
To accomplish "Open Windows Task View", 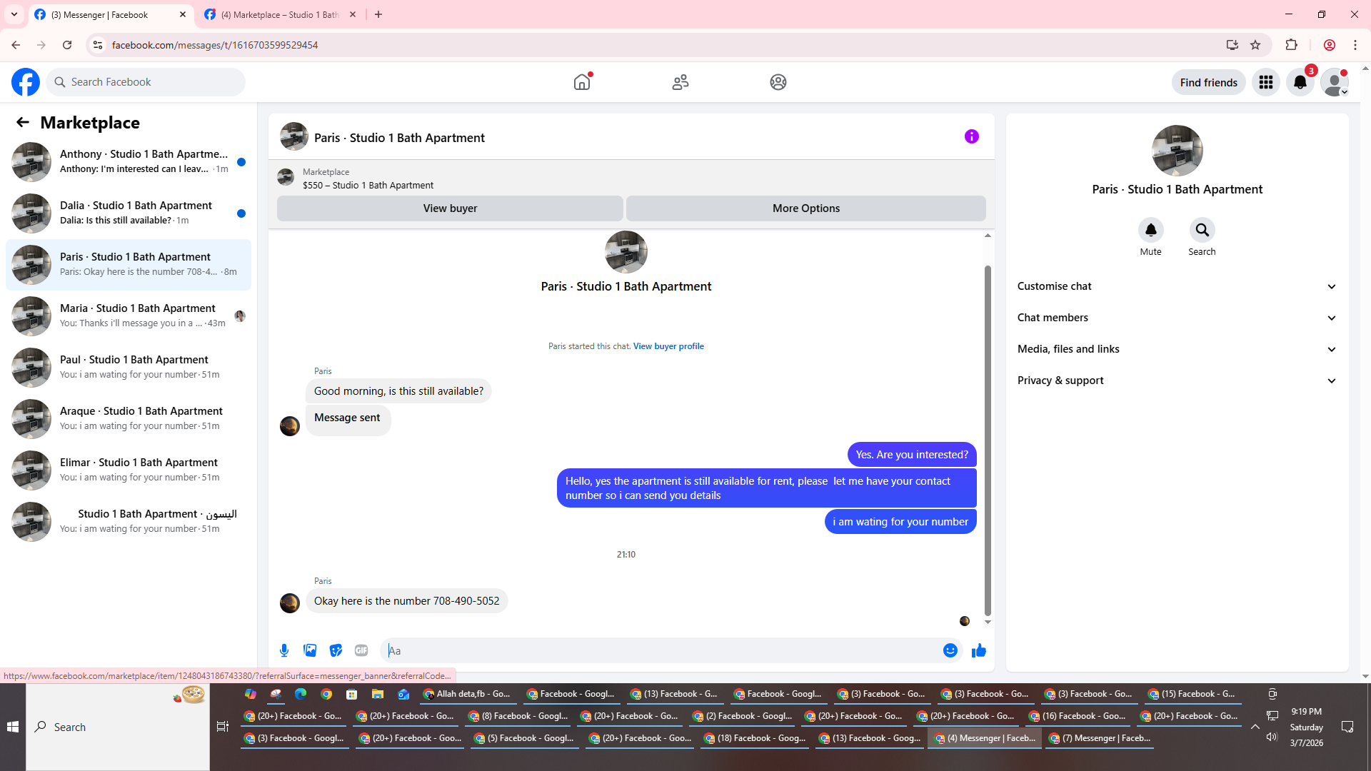I will 223,727.
